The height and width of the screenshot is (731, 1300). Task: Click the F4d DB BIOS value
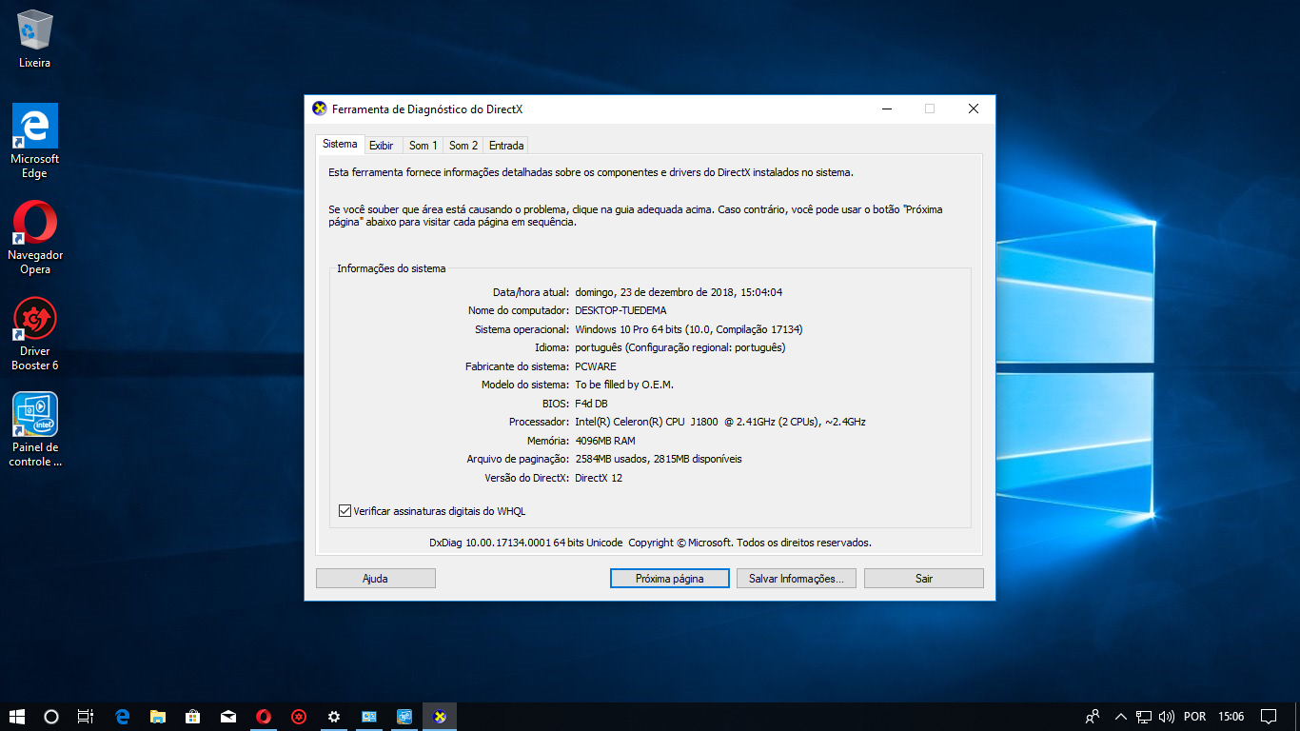pos(591,404)
